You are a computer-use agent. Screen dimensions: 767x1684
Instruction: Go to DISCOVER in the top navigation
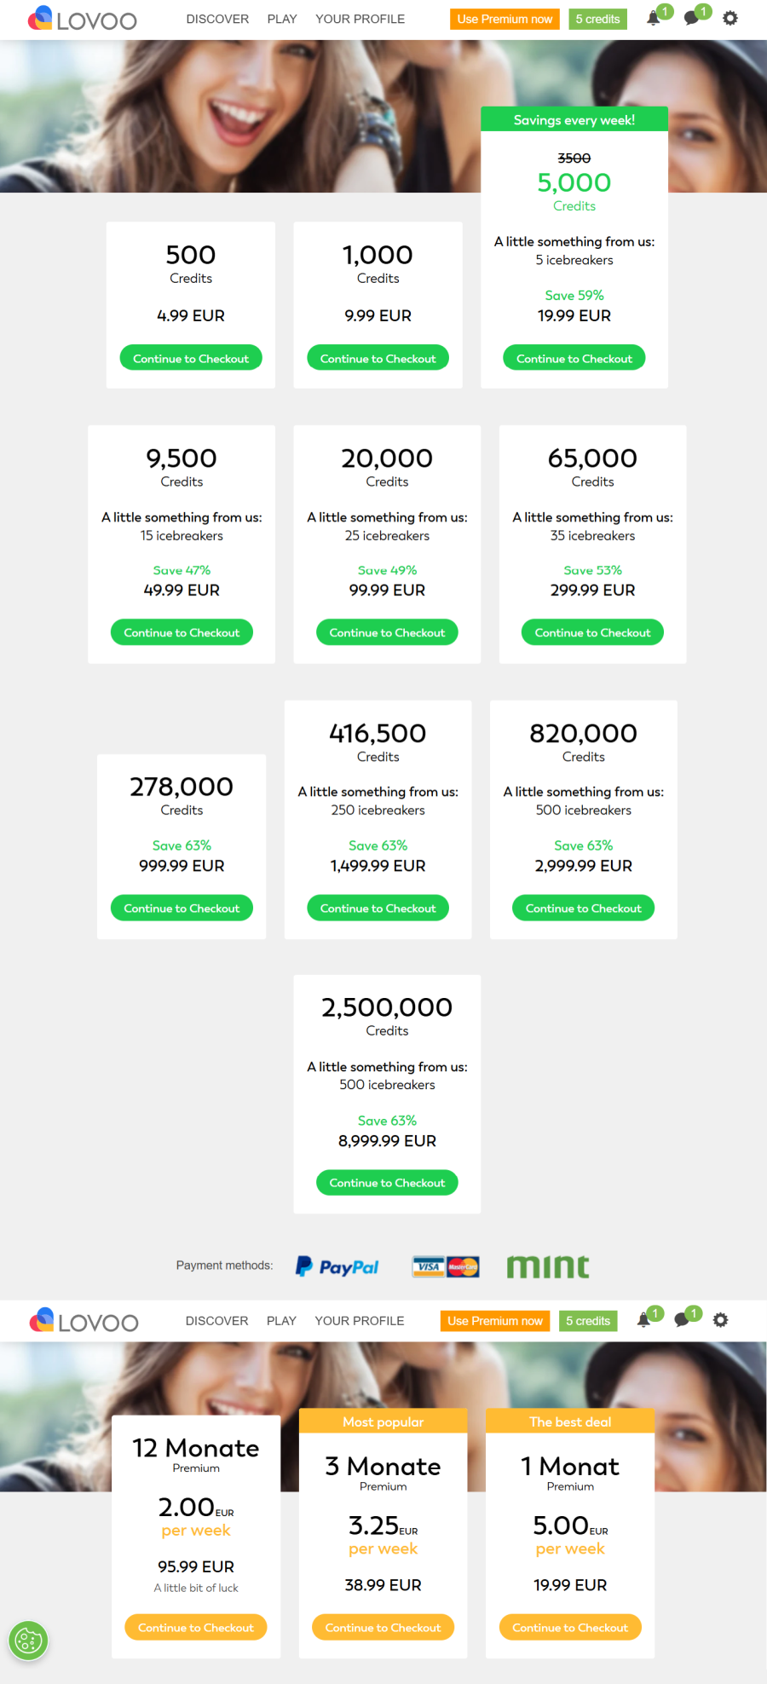(218, 19)
